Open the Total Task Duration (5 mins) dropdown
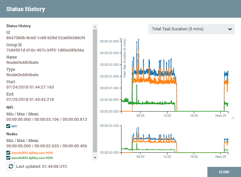Image resolution: width=241 pixels, height=177 pixels. point(191,29)
